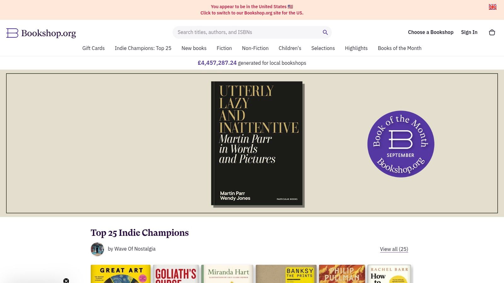Click the Bookshop.org logo
504x283 pixels.
pos(41,33)
